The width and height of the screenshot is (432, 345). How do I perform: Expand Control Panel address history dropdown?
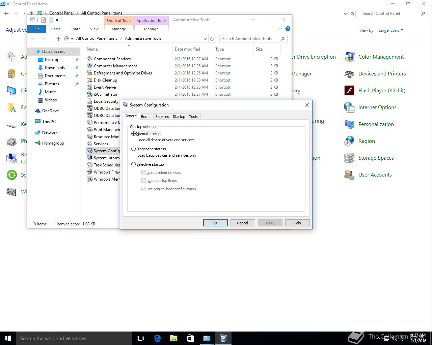click(x=345, y=14)
